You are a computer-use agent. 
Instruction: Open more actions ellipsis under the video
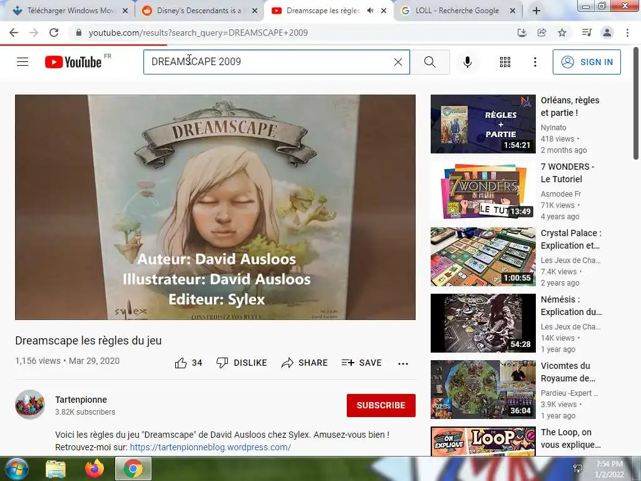[403, 363]
